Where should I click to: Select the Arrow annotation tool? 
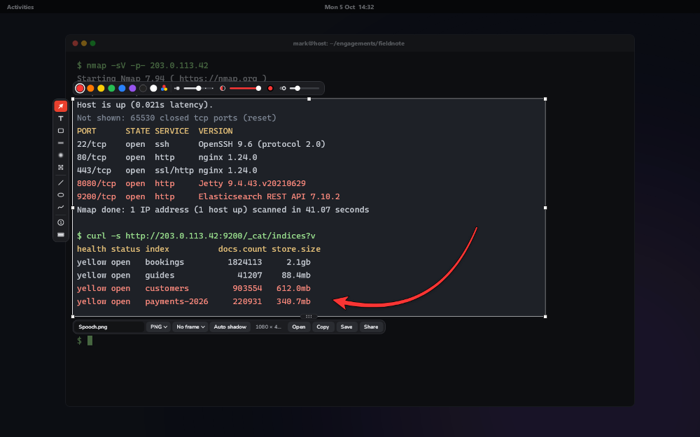[x=61, y=106]
